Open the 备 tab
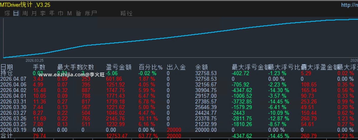358x140 pixels. pyautogui.click(x=78, y=13)
